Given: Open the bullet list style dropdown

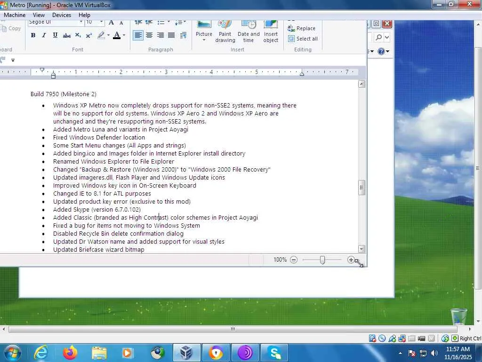Looking at the screenshot, I should (x=169, y=22).
